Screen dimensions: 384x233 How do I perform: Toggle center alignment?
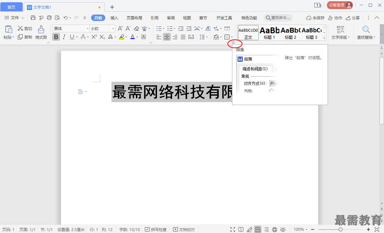(x=167, y=37)
